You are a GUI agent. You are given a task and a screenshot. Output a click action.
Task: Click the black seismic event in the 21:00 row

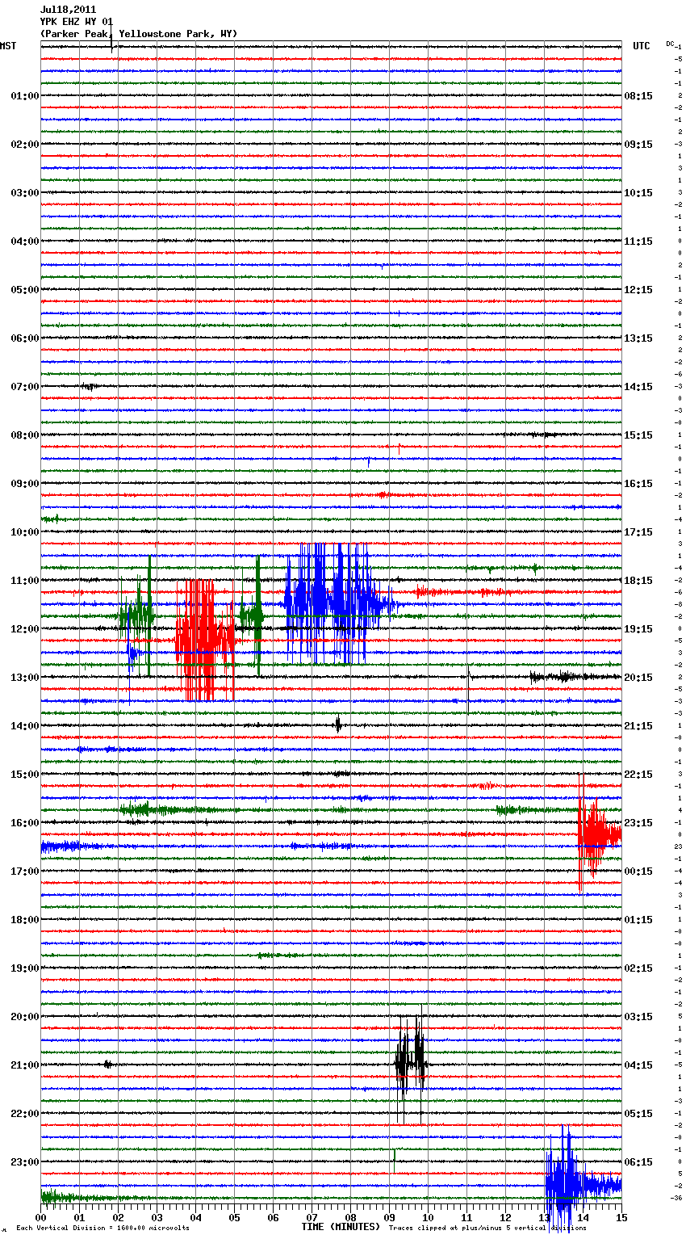tap(411, 1065)
